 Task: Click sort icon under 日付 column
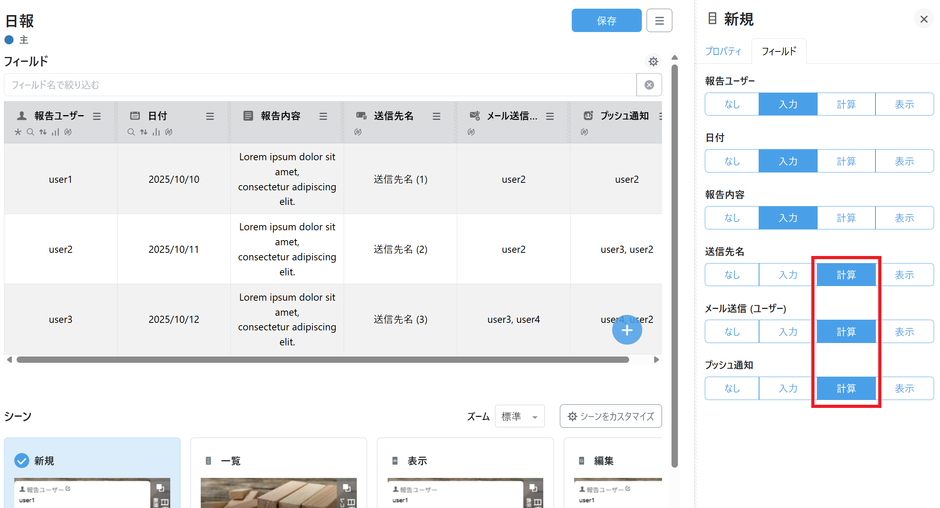tap(144, 132)
